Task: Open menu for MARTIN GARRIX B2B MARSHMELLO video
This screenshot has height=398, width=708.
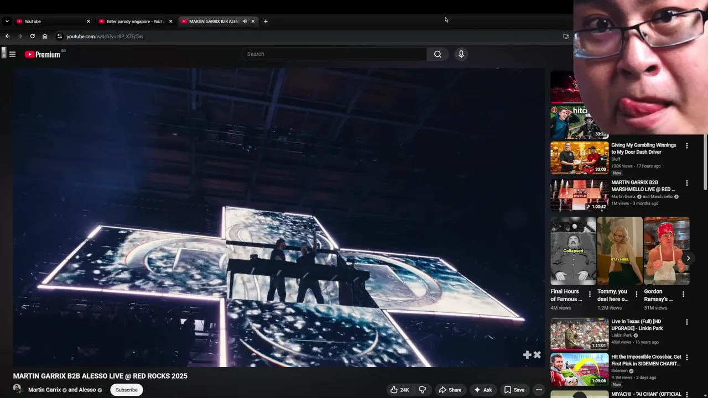Action: click(687, 183)
